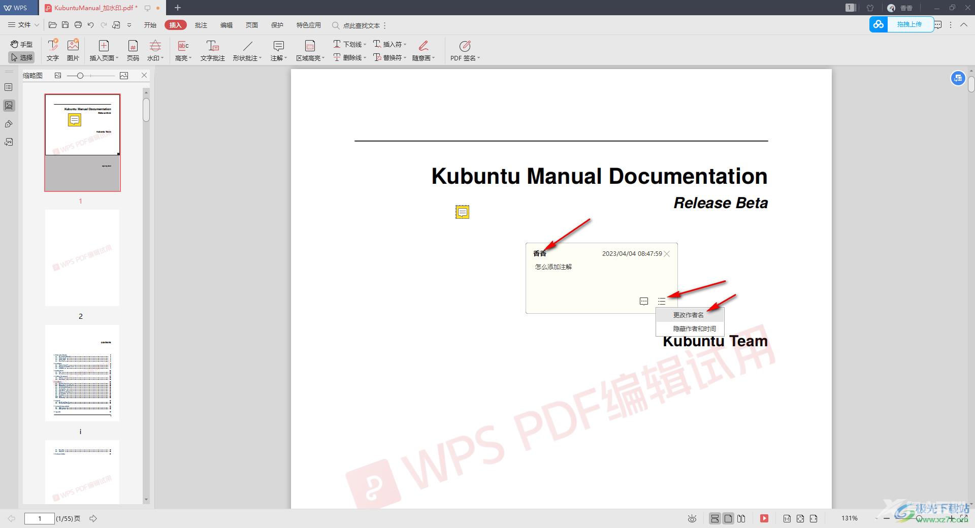
Task: Select the Hand (手型) tool
Action: click(21, 44)
